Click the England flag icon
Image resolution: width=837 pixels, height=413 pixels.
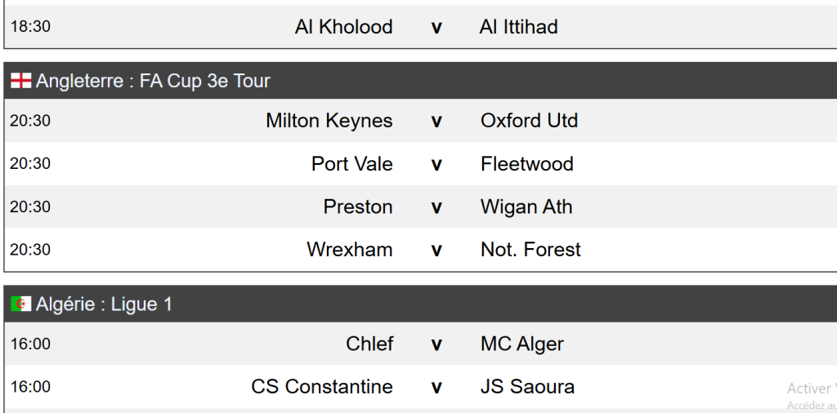20,81
